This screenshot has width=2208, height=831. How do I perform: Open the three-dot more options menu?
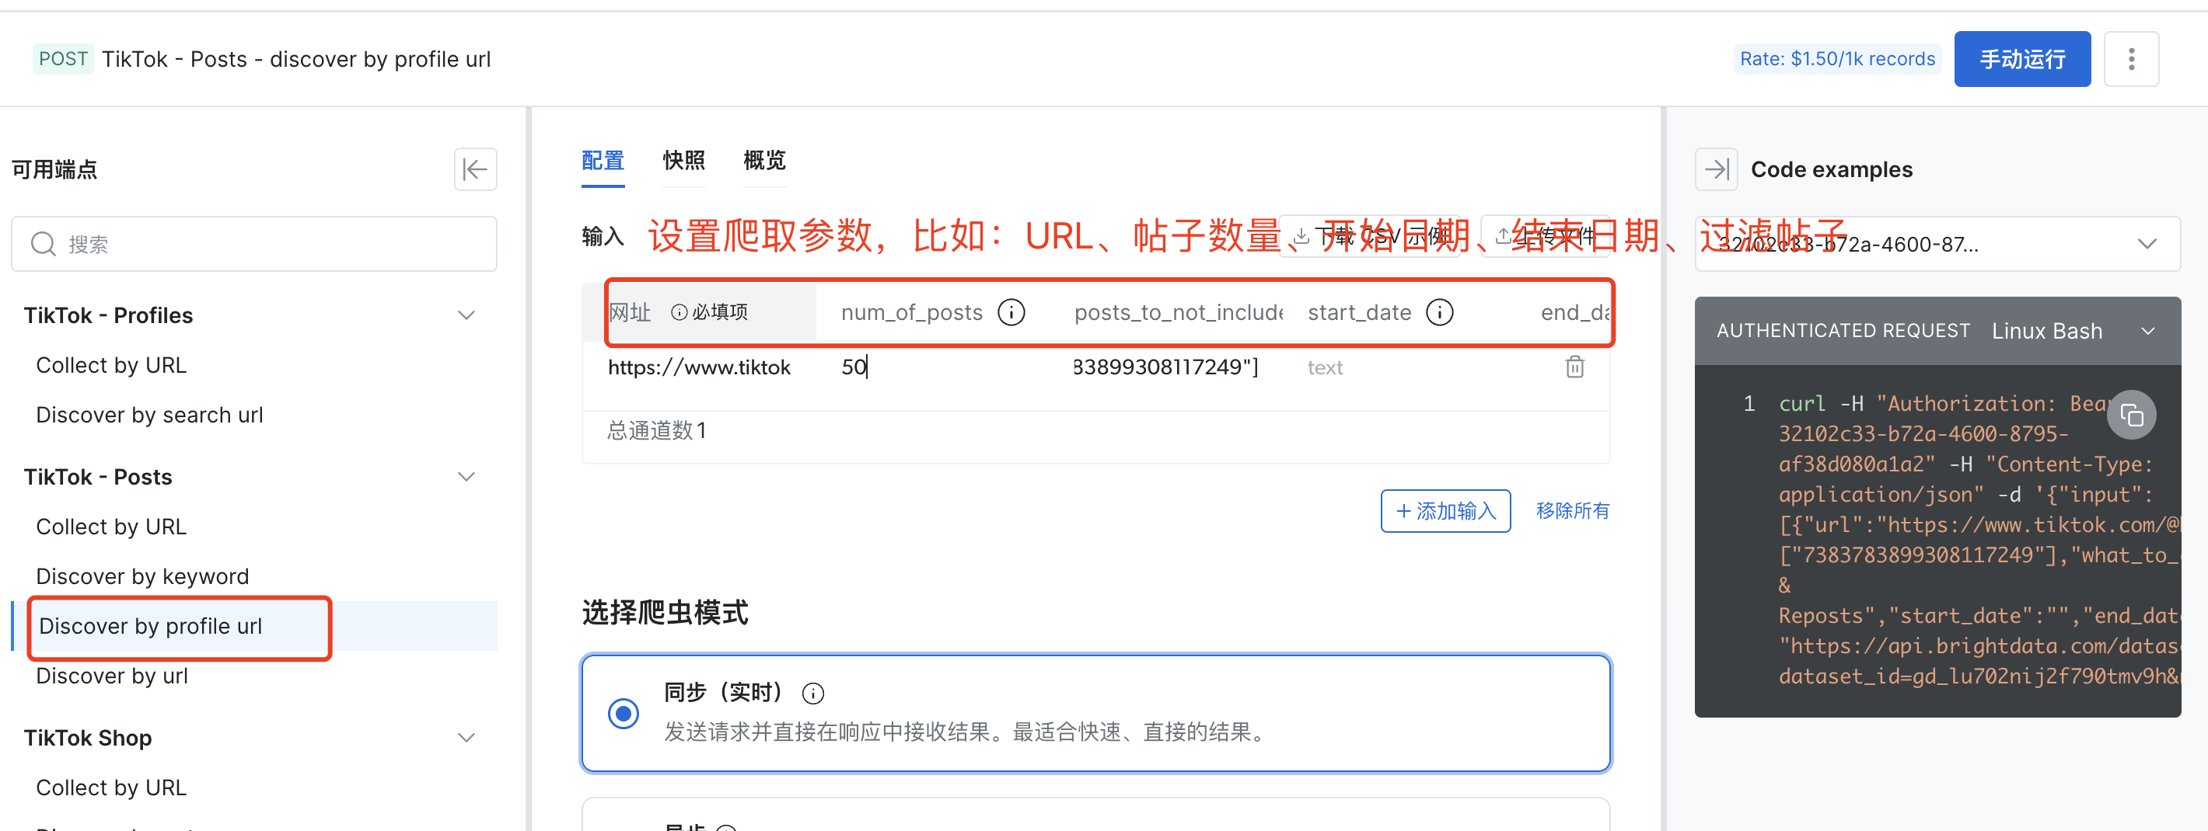pyautogui.click(x=2131, y=59)
